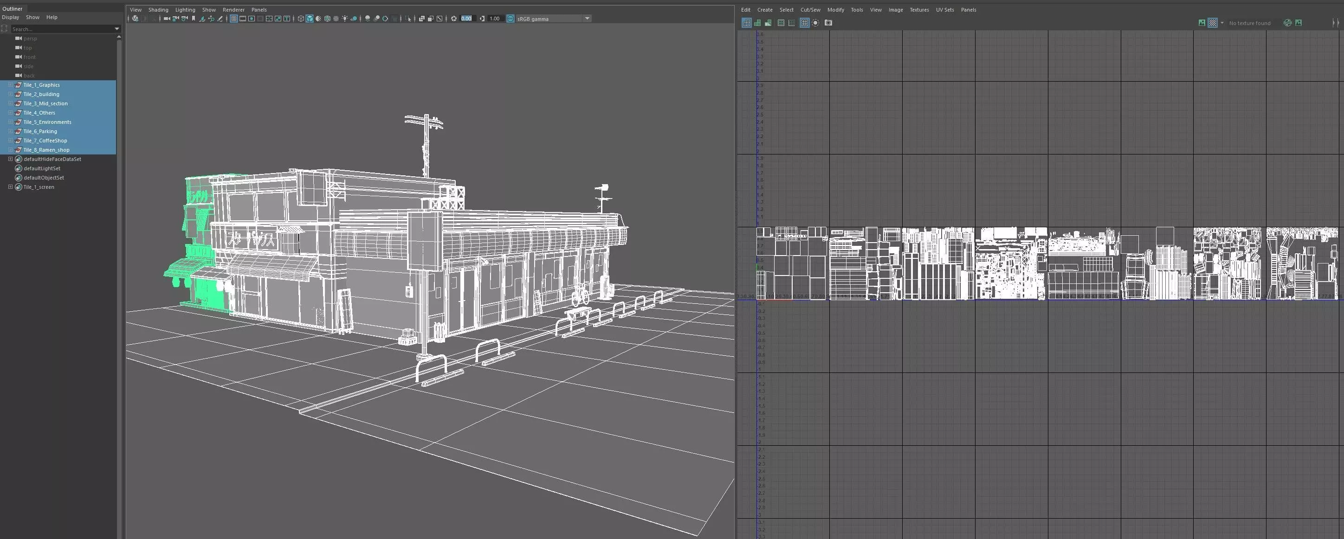1344x539 pixels.
Task: Click the Camera Attributes icon
Action: point(185,18)
